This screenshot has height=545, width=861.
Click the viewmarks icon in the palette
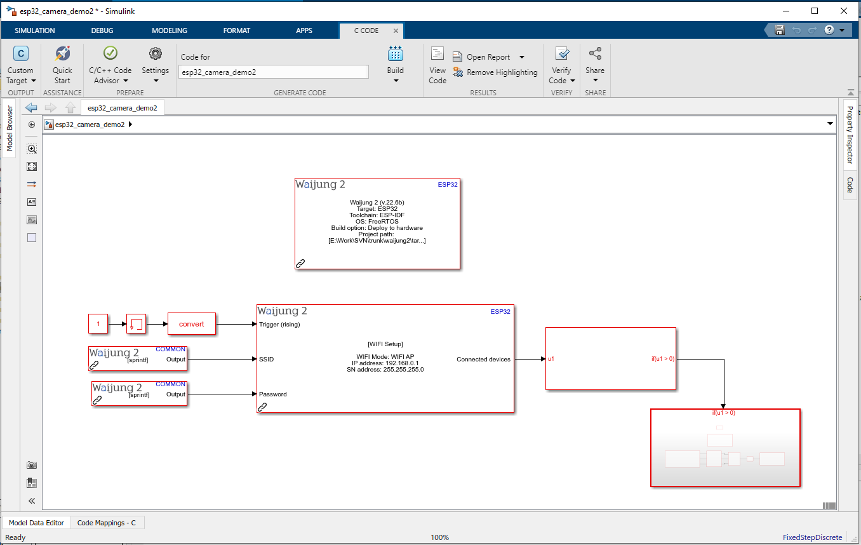32,483
